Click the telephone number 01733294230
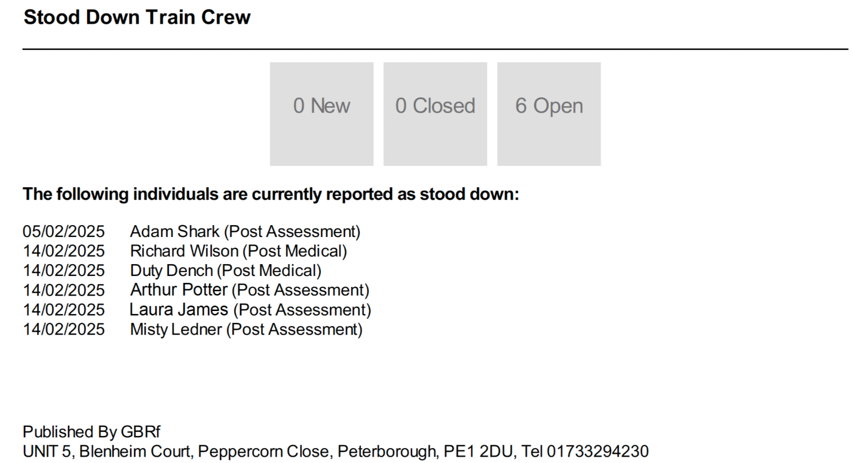The width and height of the screenshot is (853, 463). pos(597,451)
